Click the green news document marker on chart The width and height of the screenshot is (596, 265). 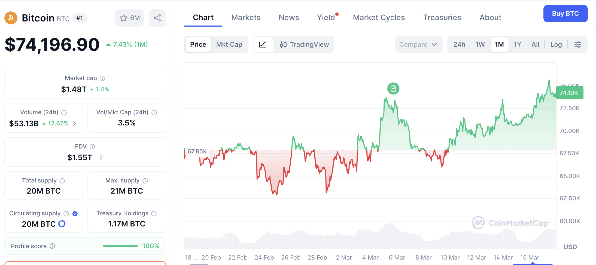coord(393,89)
